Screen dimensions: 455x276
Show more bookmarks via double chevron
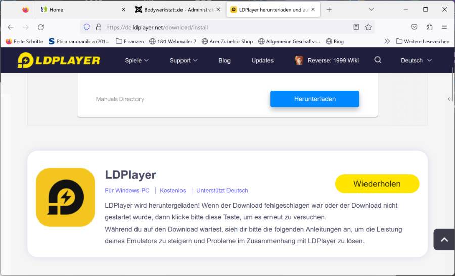(x=387, y=41)
